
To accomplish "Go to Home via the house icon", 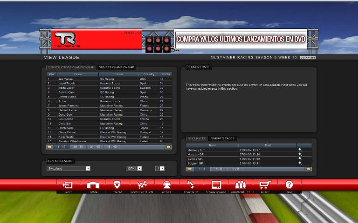I will [x=93, y=185].
